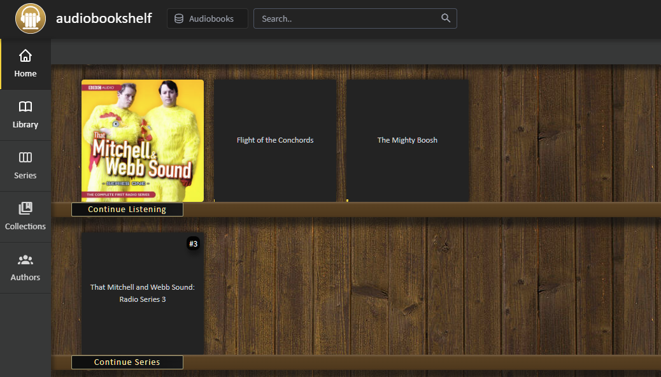The height and width of the screenshot is (377, 661).
Task: Open the audiobookshelf title link
Action: tap(104, 18)
